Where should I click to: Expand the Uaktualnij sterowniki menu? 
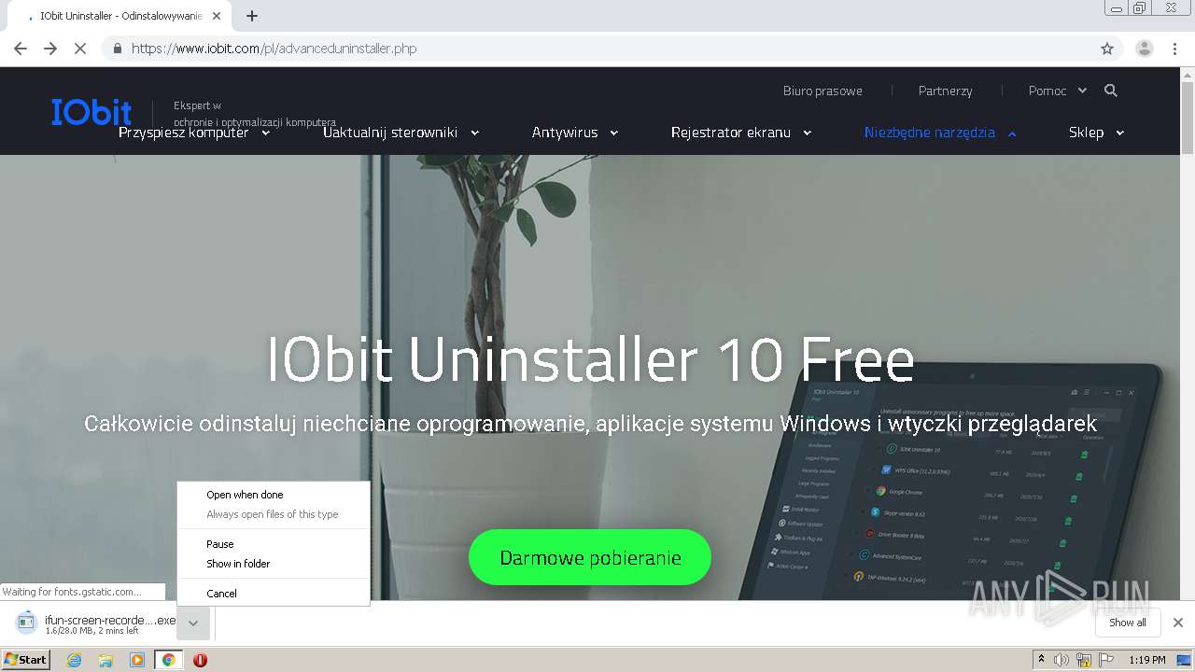401,133
